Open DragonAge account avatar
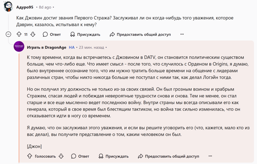Image resolution: width=257 pixels, height=164 pixels. point(19,46)
